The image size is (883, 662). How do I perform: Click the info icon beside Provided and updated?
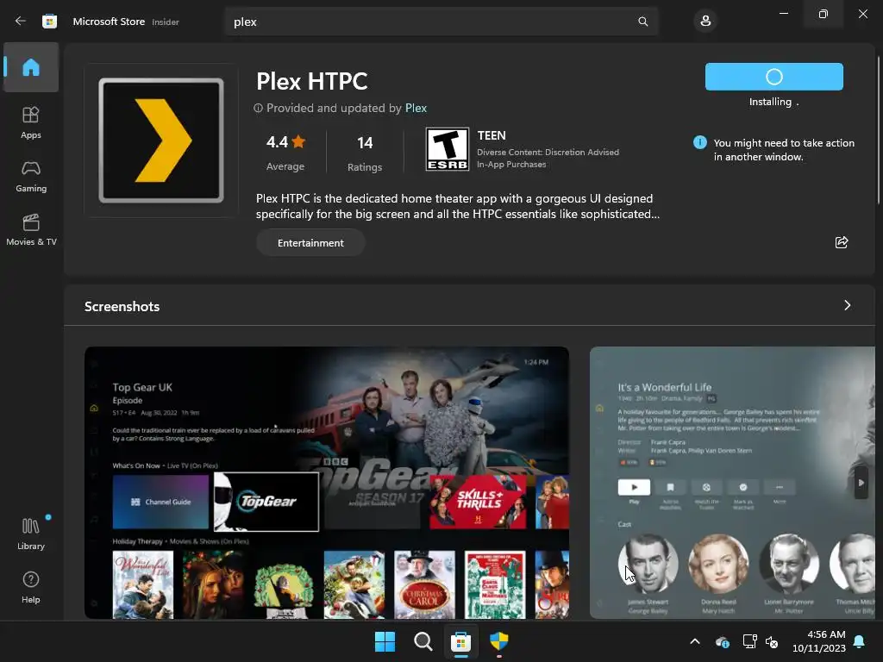[258, 108]
